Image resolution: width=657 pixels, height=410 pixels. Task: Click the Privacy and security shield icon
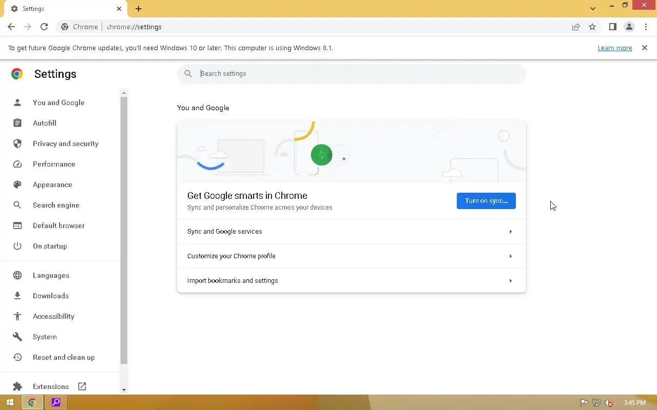coord(17,143)
